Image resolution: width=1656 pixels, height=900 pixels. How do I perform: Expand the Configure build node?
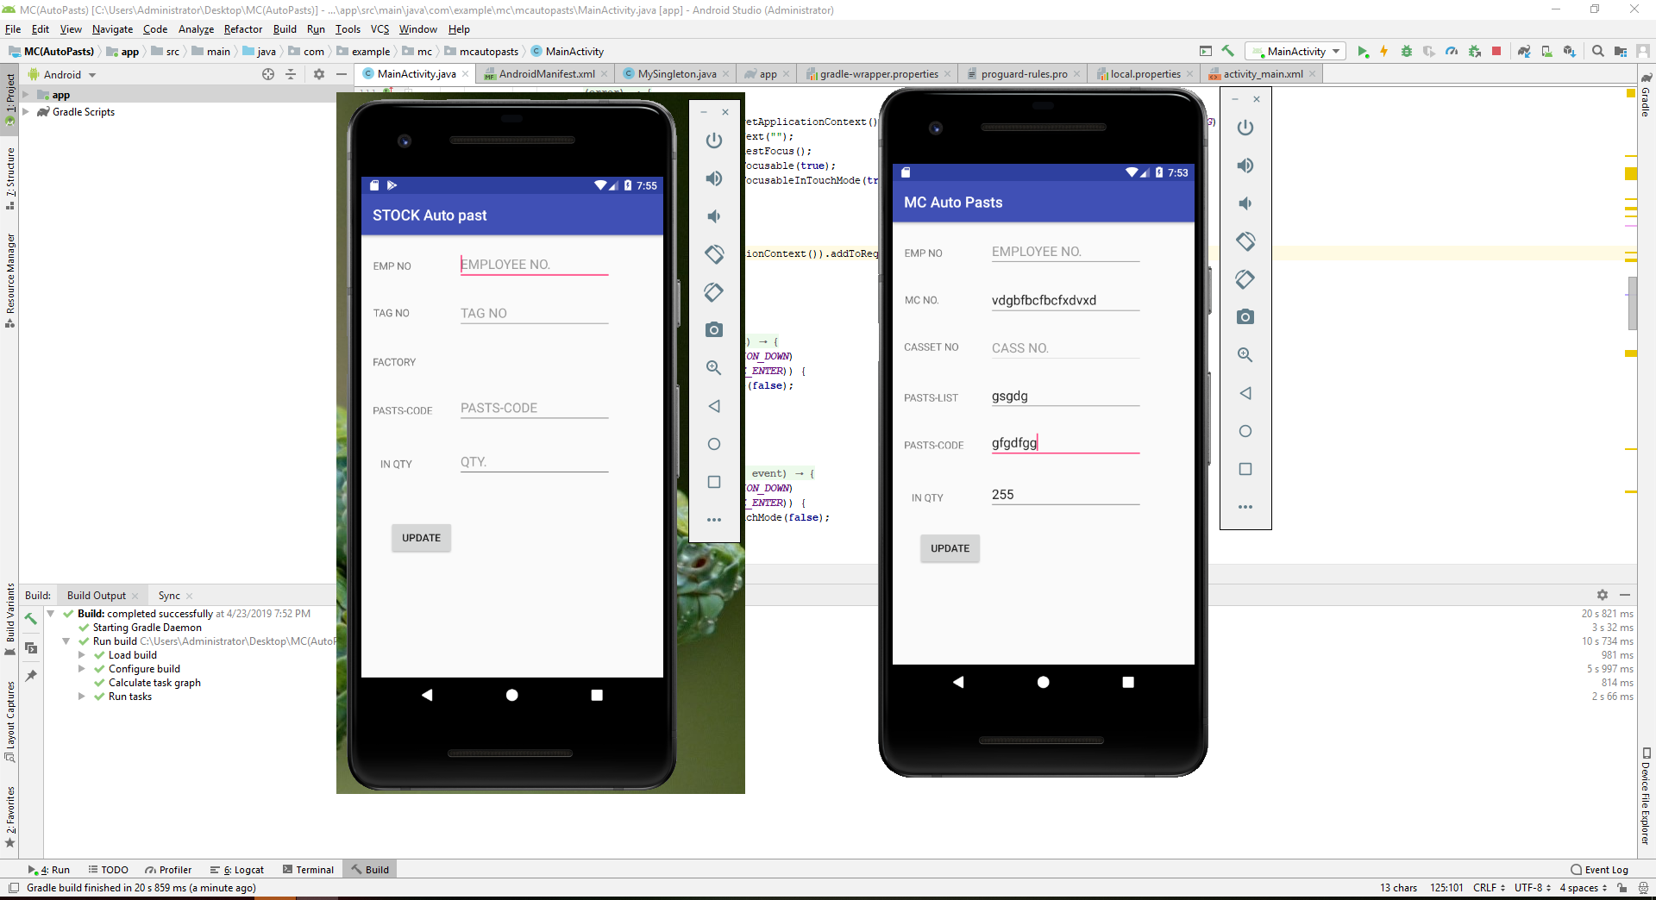pos(82,669)
